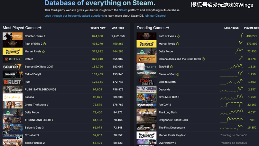Image resolution: width=259 pixels, height=146 pixels.
Task: Open Team Fortress 2 name link
Action: coord(35,143)
